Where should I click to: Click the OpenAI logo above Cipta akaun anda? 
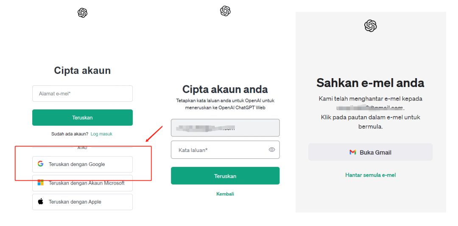tap(225, 11)
